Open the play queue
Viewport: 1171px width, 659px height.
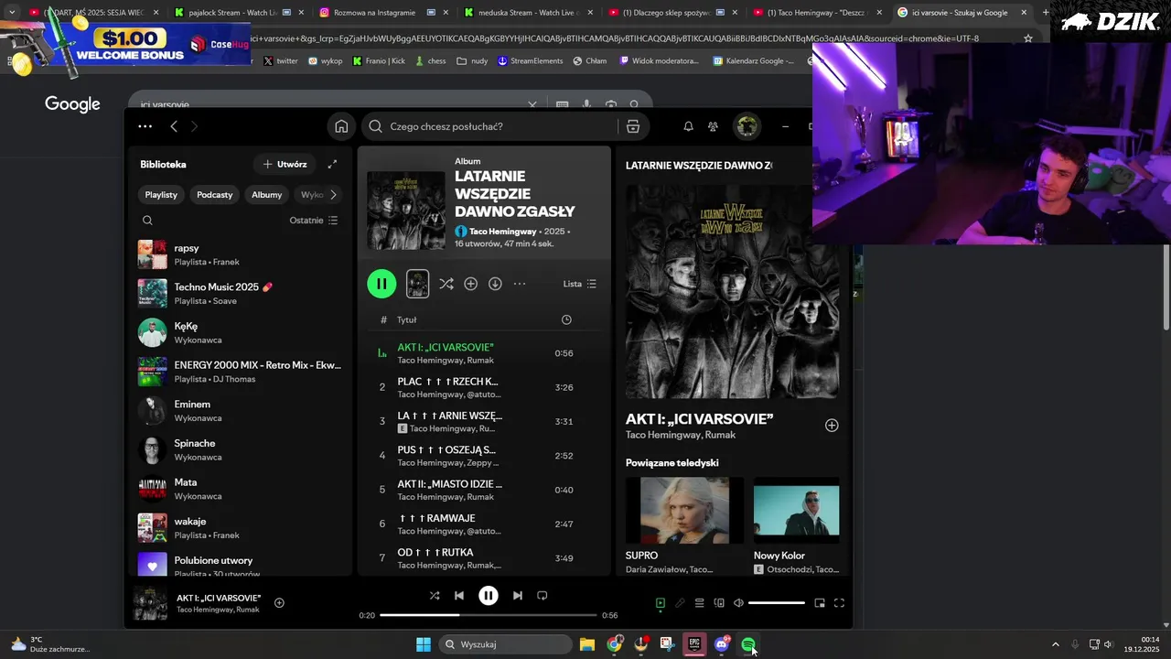coord(699,603)
